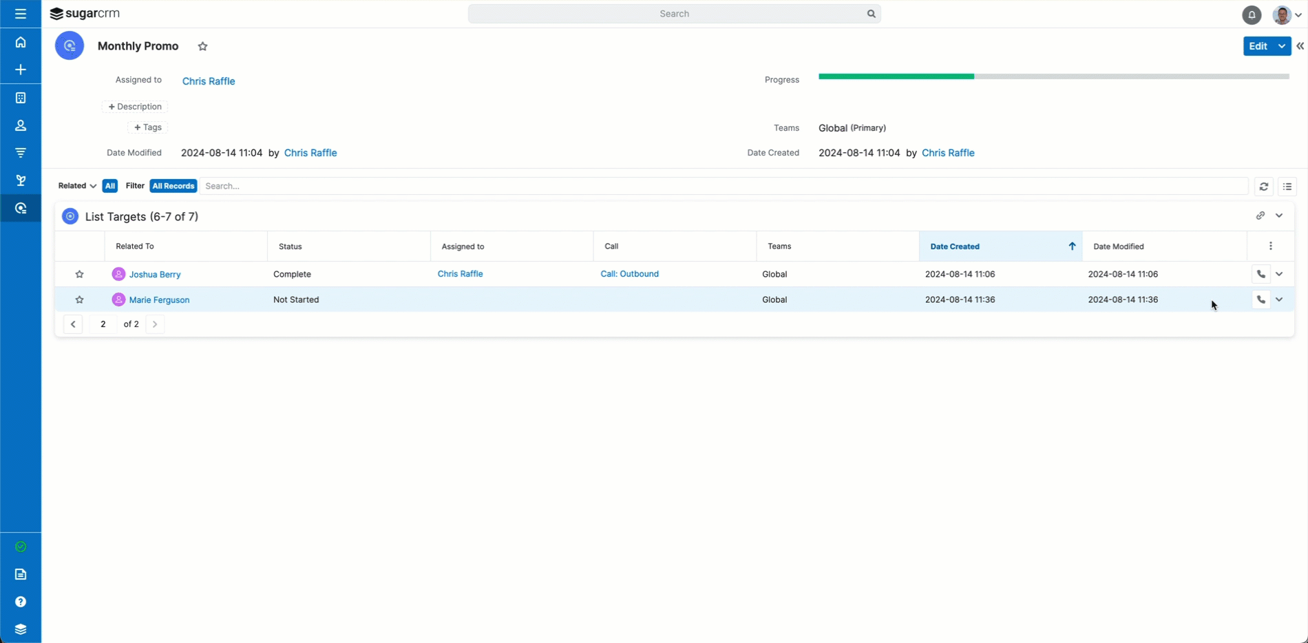
Task: Click the Leads funnel icon in sidebar
Action: [21, 152]
